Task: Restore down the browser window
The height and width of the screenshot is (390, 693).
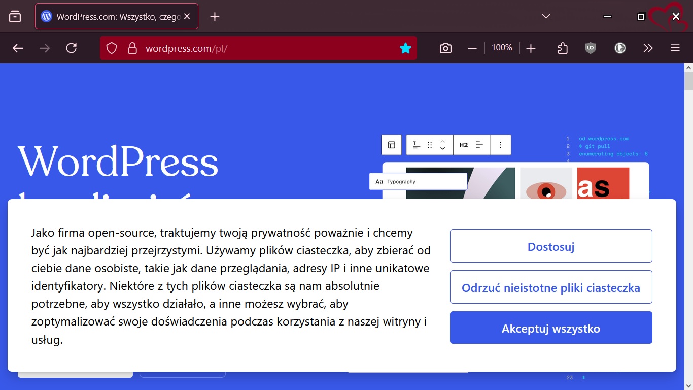Action: [x=641, y=16]
